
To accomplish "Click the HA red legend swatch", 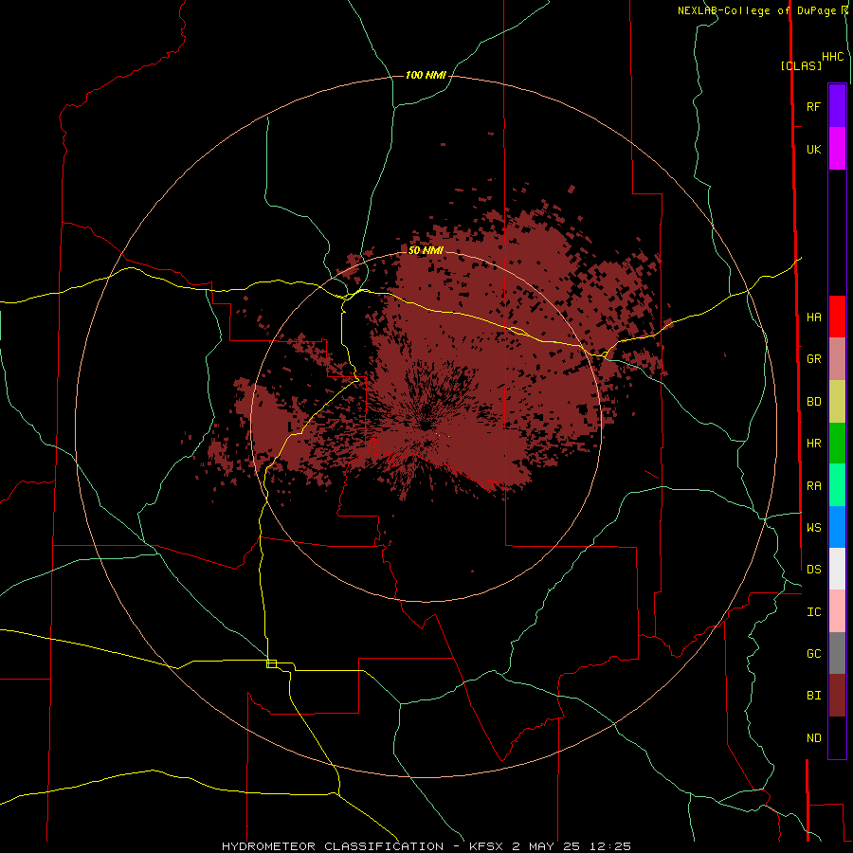I will (x=837, y=317).
